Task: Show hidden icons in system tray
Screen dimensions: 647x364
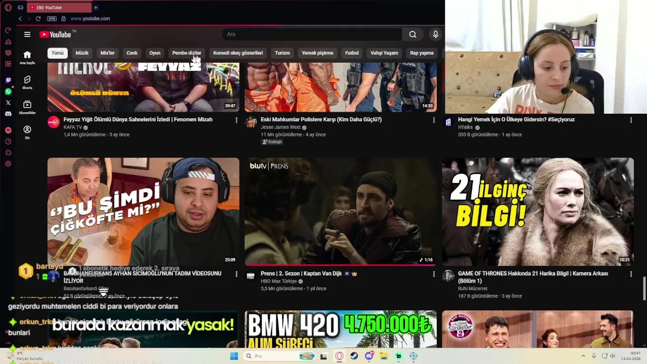Action: coord(583,356)
